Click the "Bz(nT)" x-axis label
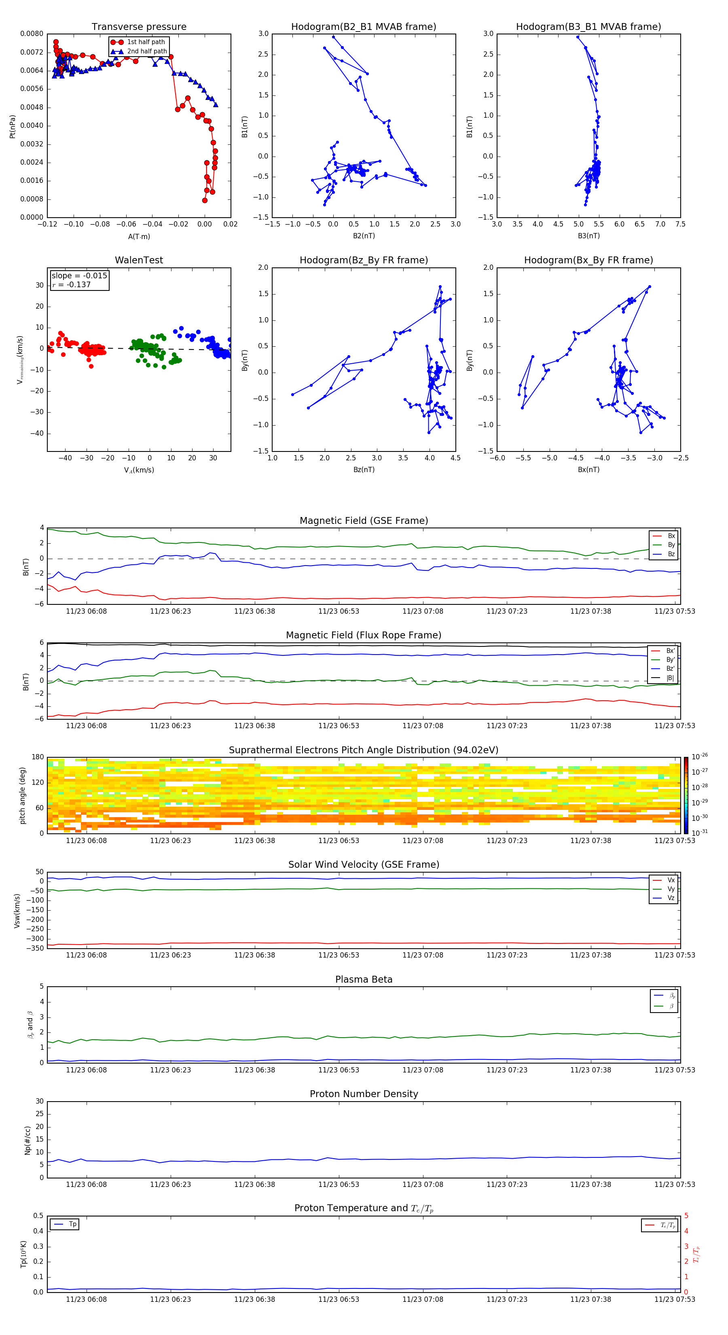Viewport: 728px width, 1335px height. click(364, 470)
